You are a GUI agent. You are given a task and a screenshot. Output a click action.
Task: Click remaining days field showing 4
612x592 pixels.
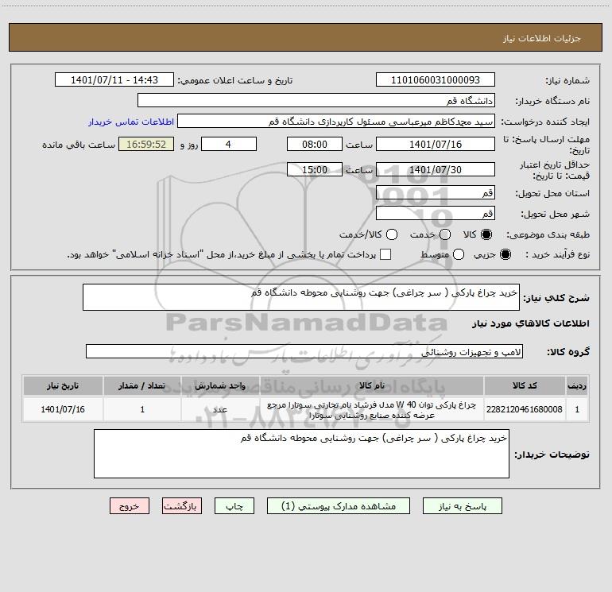(x=229, y=145)
